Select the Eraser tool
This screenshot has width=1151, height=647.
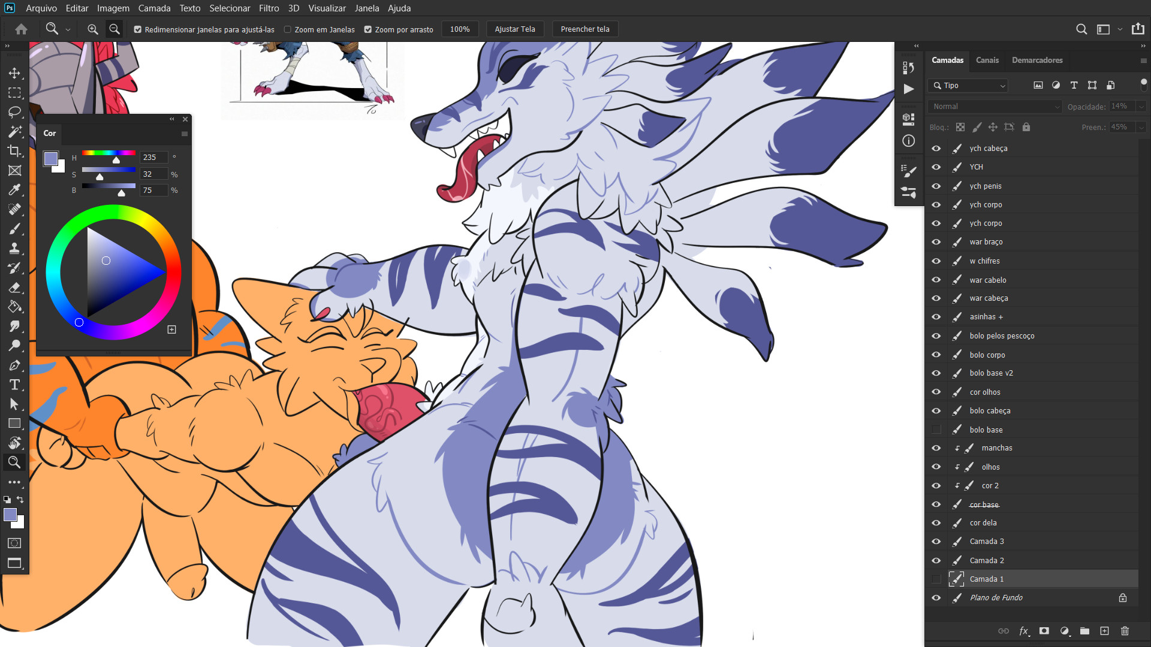14,288
